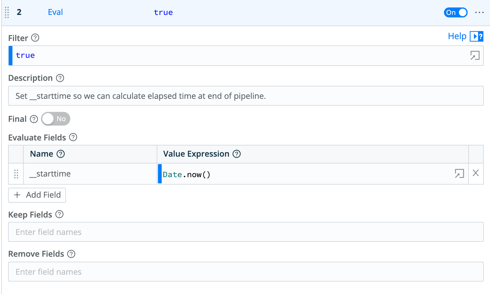Image resolution: width=490 pixels, height=294 pixels.
Task: Click the Value Expression help icon
Action: 237,154
